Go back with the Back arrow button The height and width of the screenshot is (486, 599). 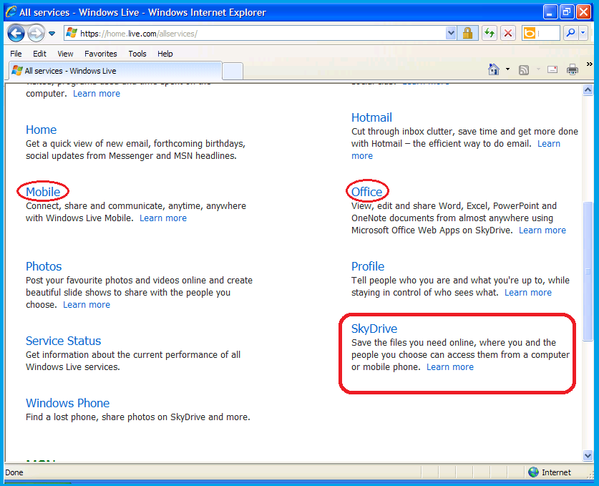point(16,34)
